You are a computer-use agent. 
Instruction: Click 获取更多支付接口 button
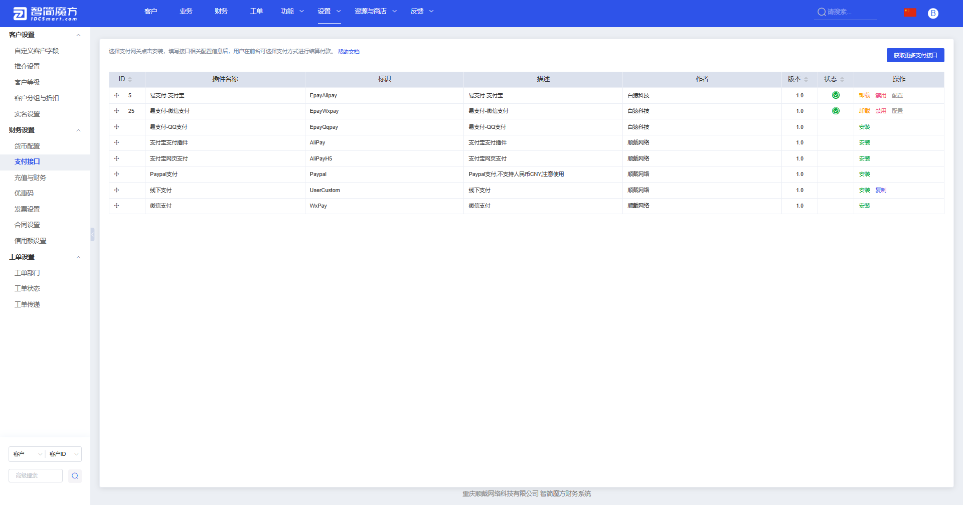coord(915,55)
